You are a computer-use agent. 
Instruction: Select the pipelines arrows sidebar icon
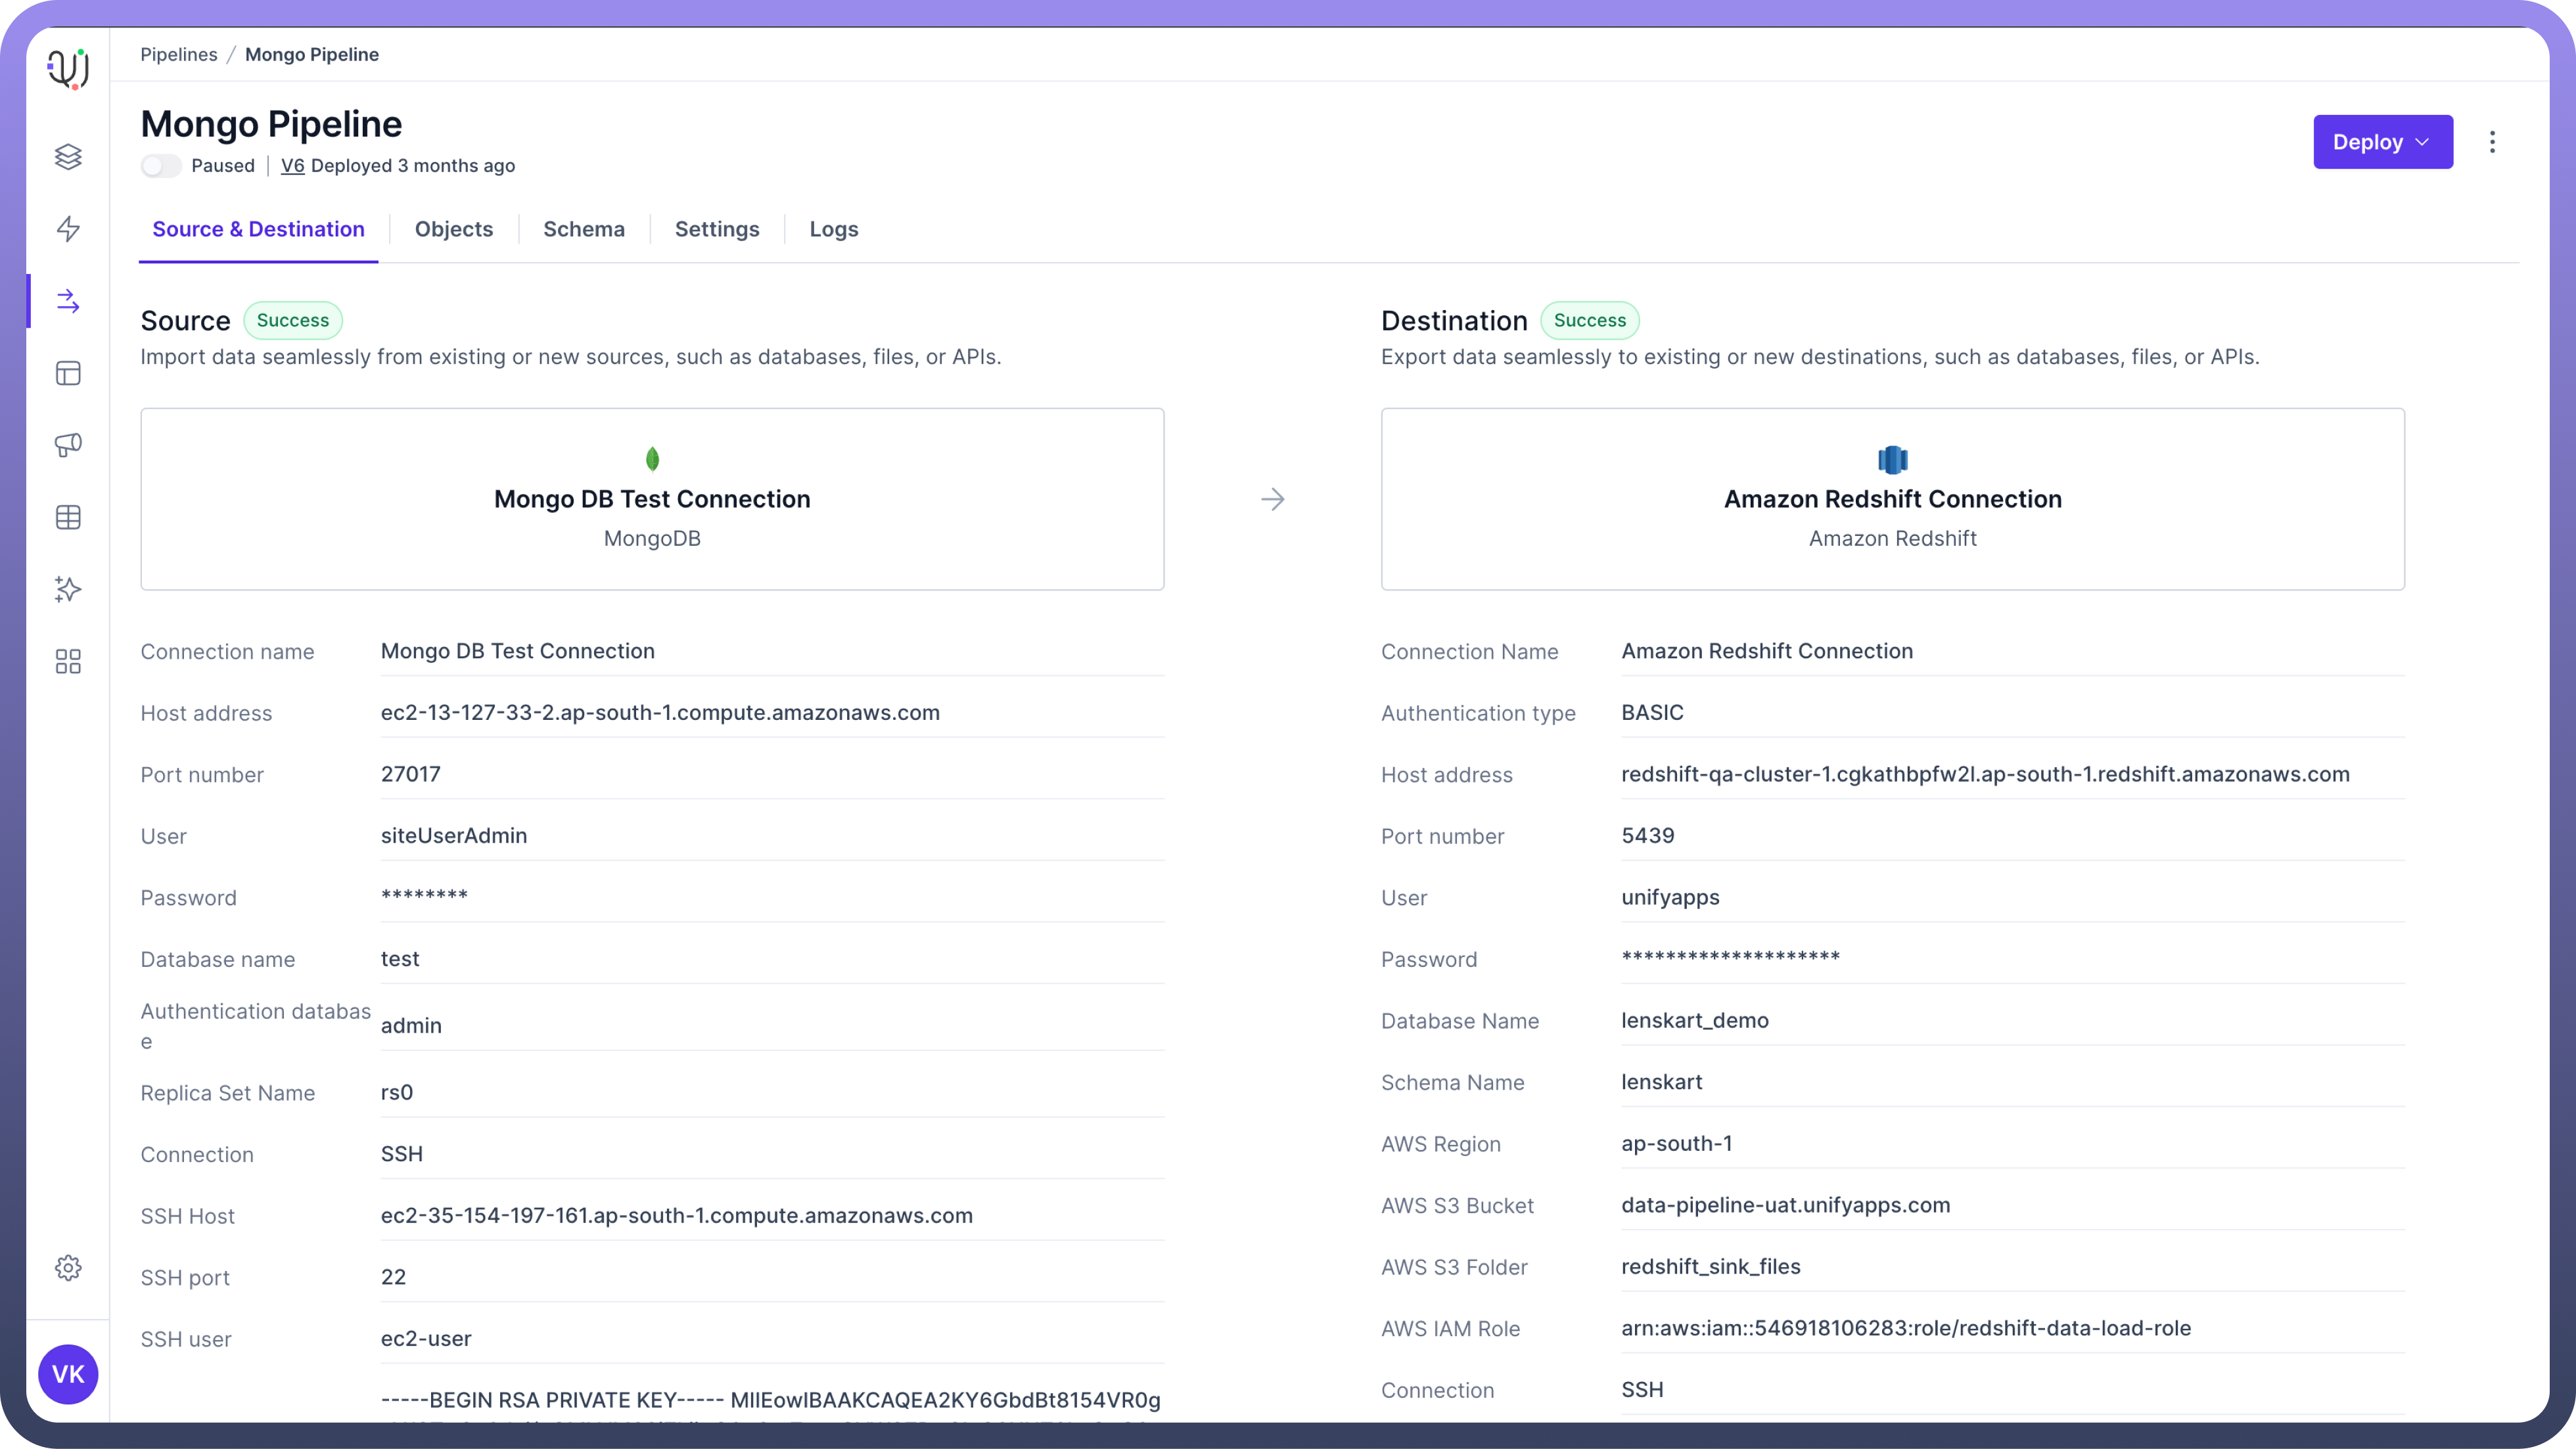68,301
